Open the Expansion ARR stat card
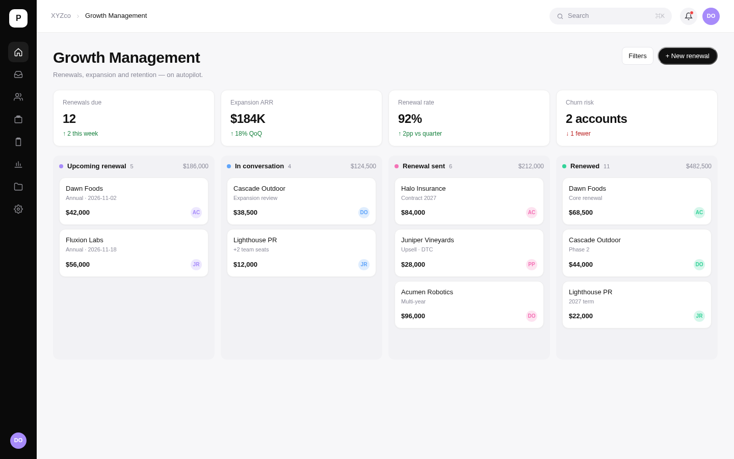 pos(301,118)
